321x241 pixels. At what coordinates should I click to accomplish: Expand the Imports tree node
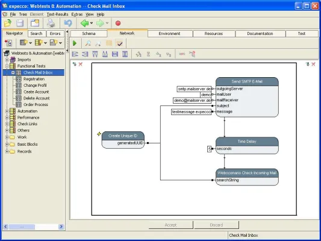7,60
